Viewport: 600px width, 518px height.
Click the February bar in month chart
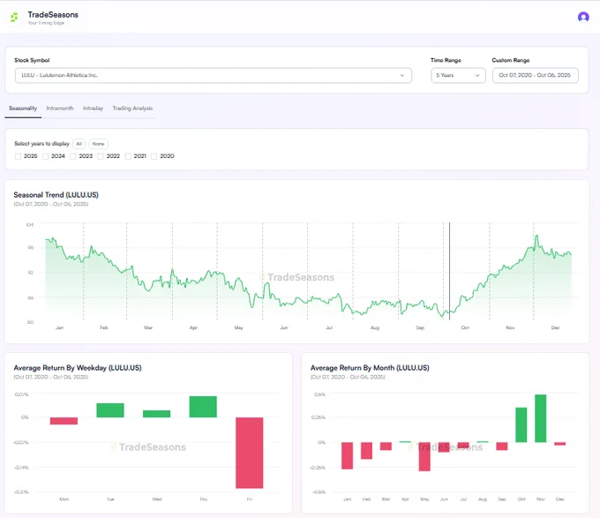click(366, 451)
